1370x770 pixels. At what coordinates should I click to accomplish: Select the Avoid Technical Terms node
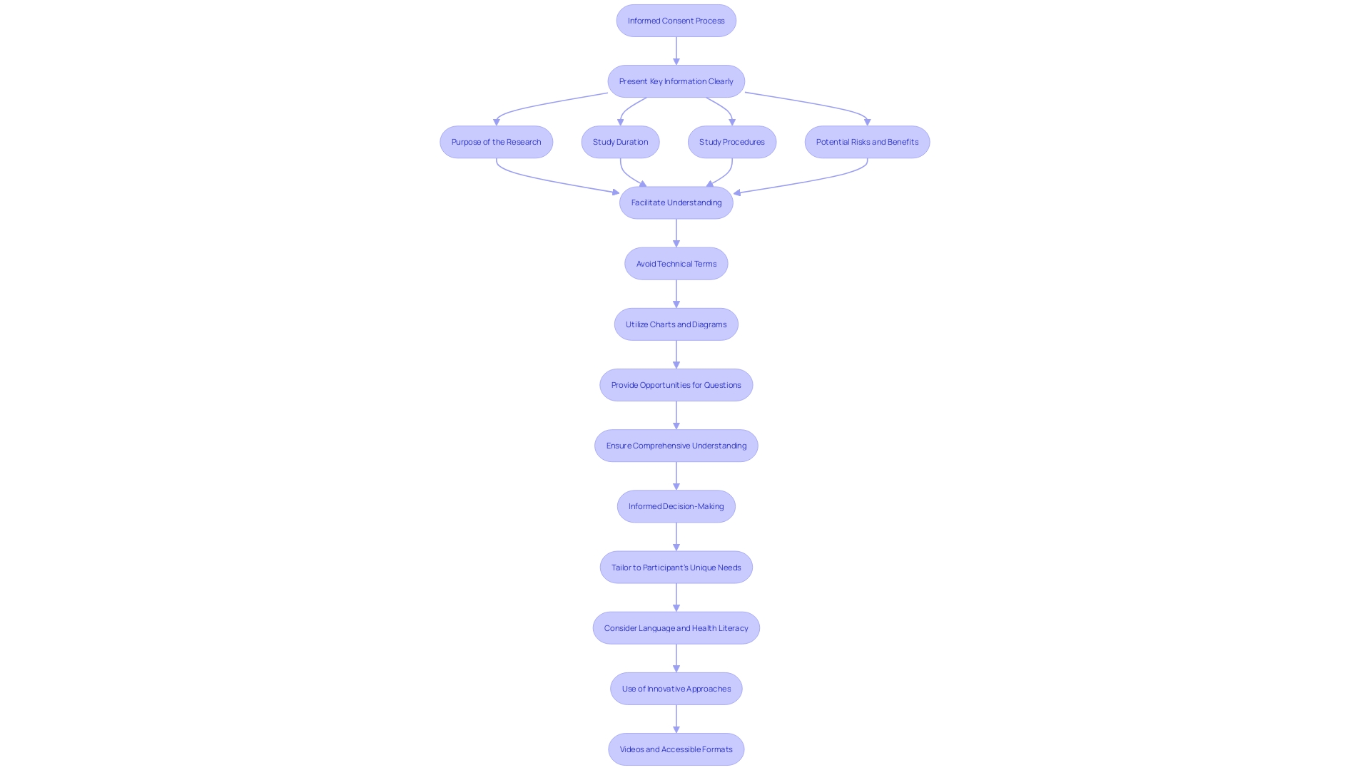click(676, 262)
